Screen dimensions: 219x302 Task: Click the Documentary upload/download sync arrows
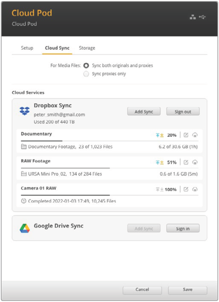(160, 135)
